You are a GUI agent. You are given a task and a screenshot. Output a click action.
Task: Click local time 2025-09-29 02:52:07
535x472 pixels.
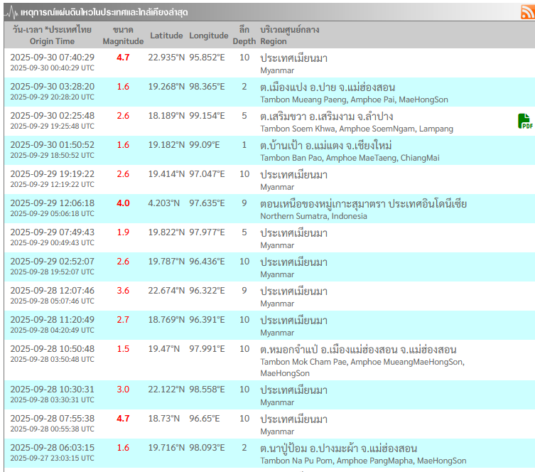pos(52,262)
